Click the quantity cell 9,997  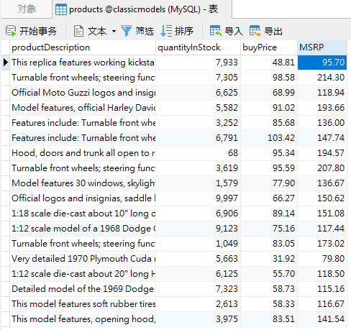199,198
